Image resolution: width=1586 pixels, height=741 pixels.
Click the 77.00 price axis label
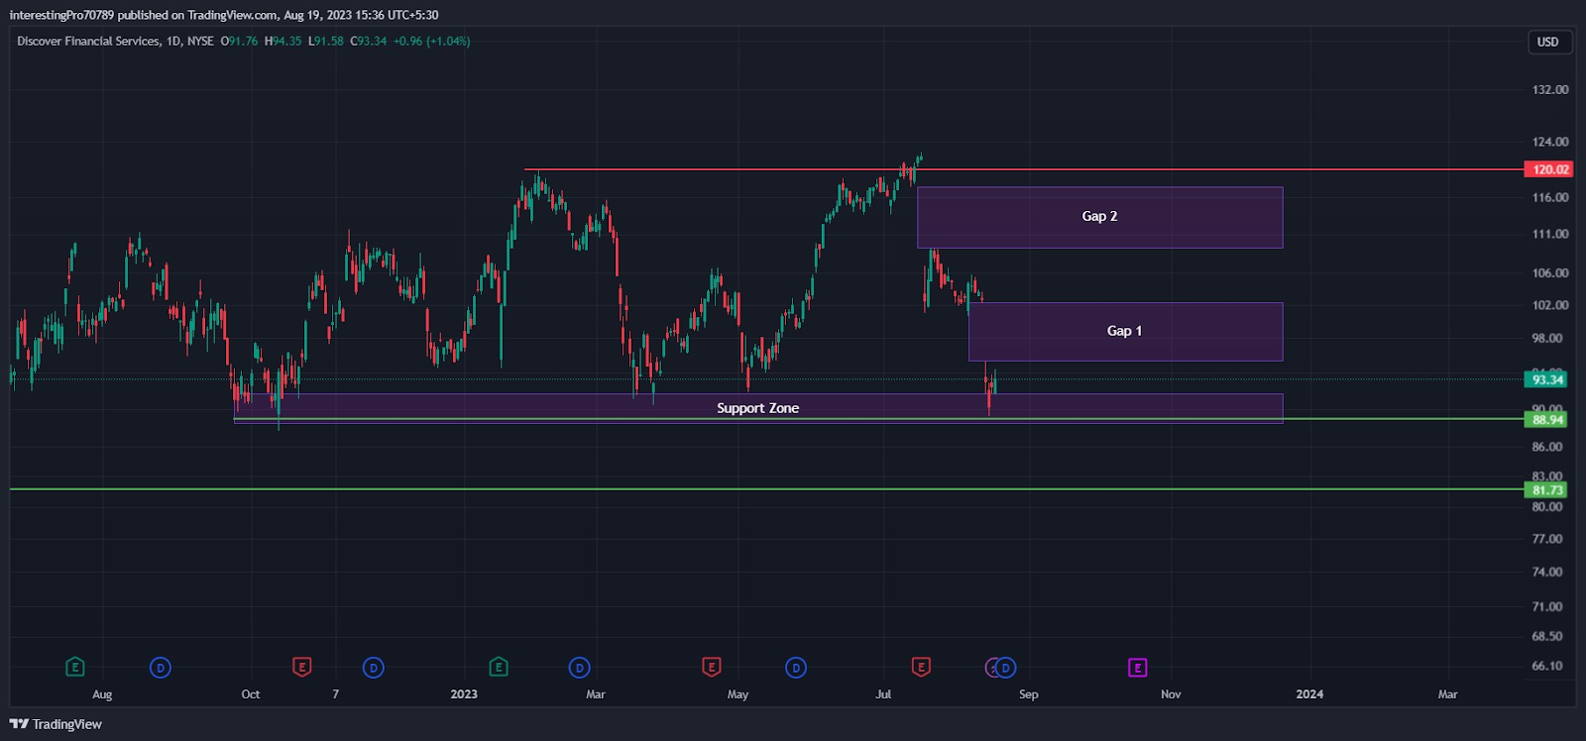pos(1547,539)
